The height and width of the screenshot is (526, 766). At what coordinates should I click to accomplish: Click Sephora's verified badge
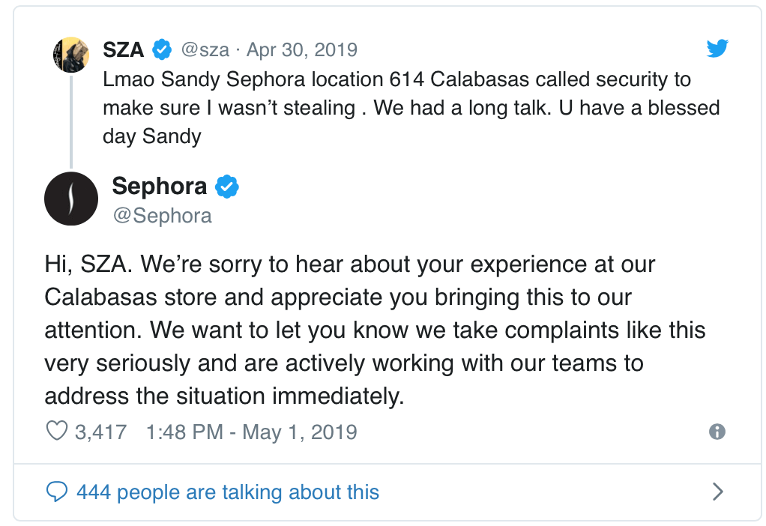click(x=227, y=186)
